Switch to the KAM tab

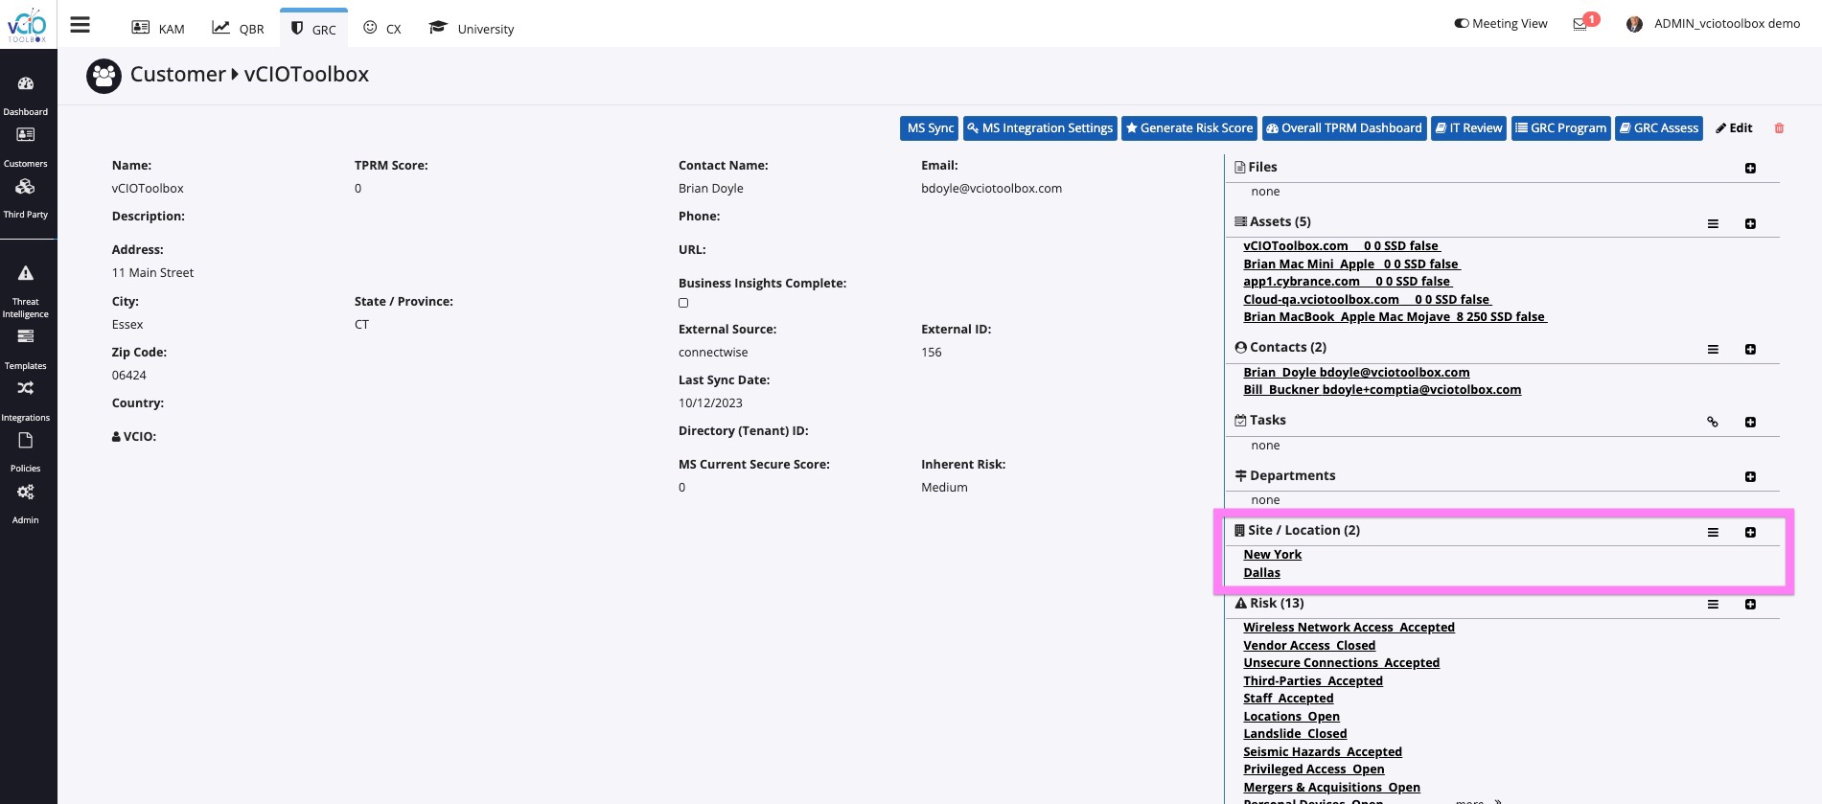click(x=158, y=29)
